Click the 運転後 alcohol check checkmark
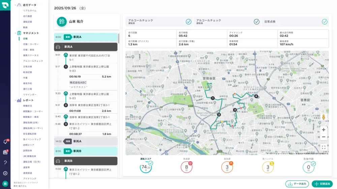Viewport: 337px width, 189px height. coord(256,22)
